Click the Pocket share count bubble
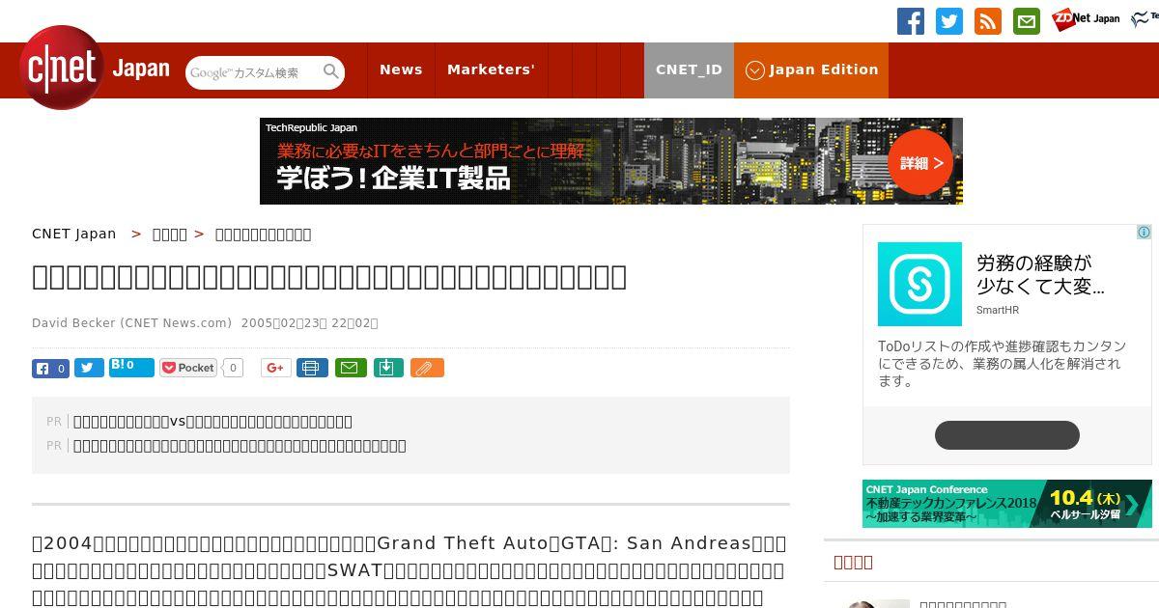 click(x=233, y=368)
